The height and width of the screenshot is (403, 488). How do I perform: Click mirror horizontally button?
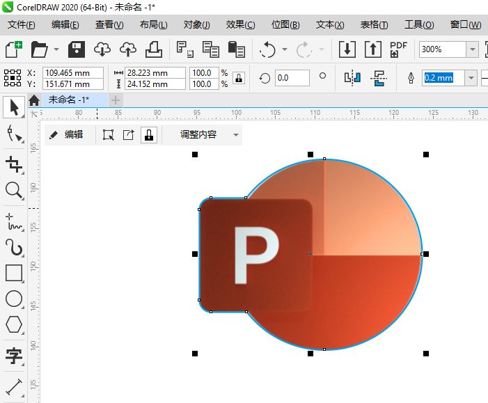[x=354, y=78]
